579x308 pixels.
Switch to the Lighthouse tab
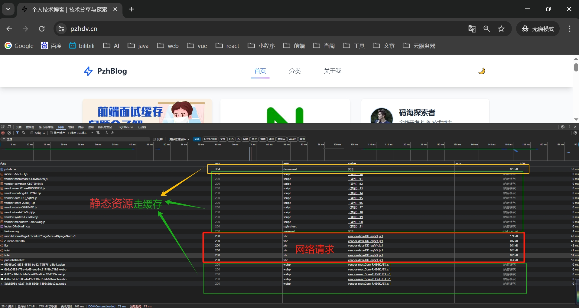click(125, 127)
